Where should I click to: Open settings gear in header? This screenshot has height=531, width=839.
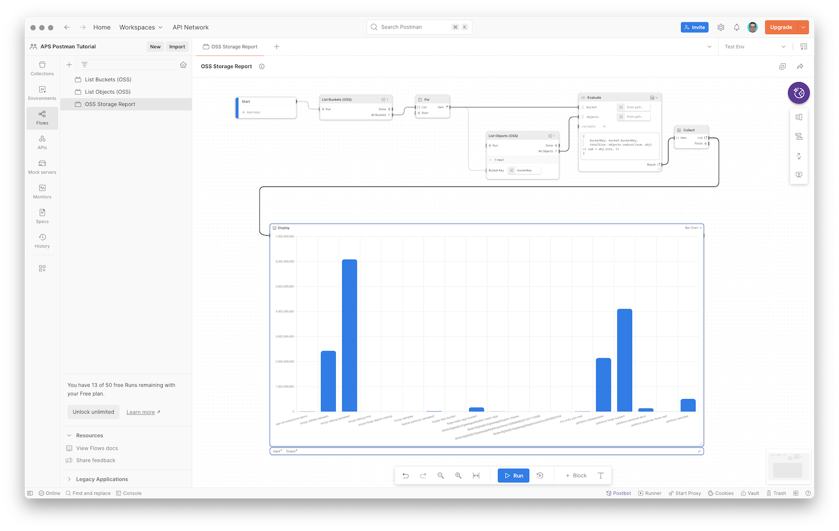pos(721,27)
